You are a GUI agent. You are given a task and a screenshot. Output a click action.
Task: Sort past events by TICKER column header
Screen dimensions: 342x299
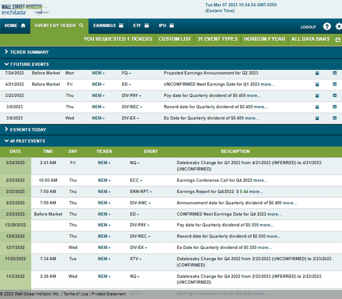[x=104, y=151]
